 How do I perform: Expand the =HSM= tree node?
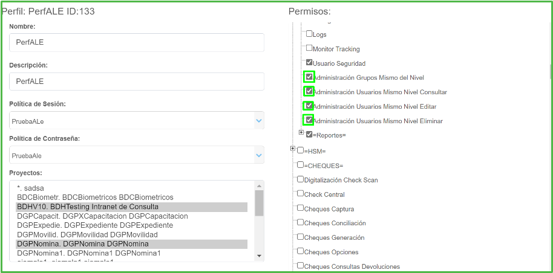[293, 149]
